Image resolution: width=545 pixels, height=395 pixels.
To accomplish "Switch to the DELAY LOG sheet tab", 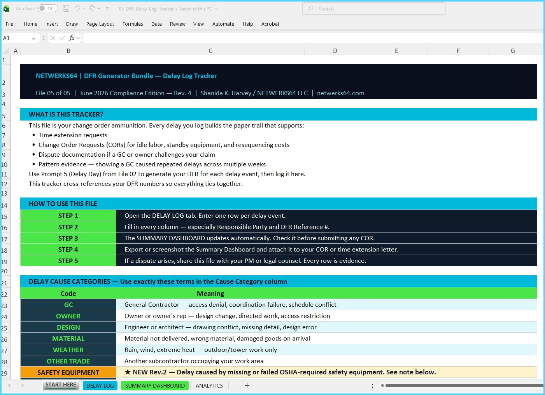I will pos(100,386).
